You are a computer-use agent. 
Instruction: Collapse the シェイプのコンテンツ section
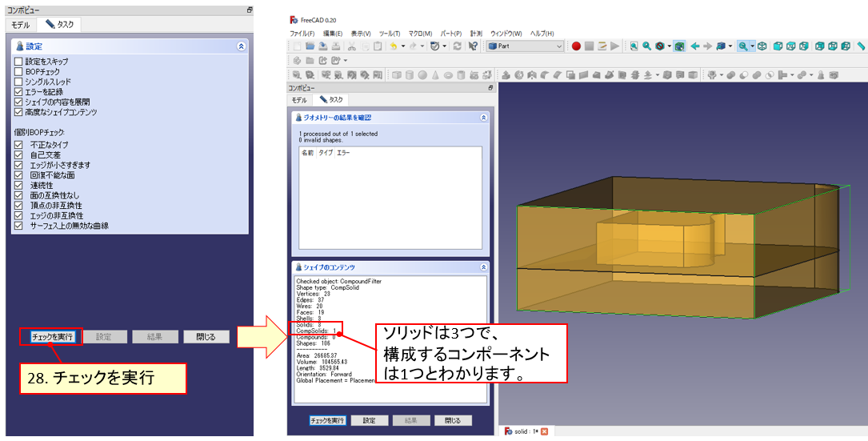484,267
